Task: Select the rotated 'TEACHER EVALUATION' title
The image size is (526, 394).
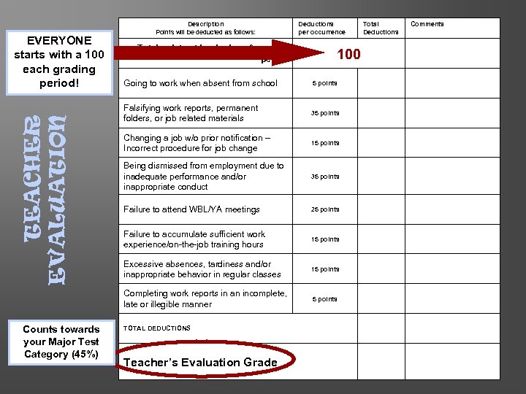Action: (45, 200)
